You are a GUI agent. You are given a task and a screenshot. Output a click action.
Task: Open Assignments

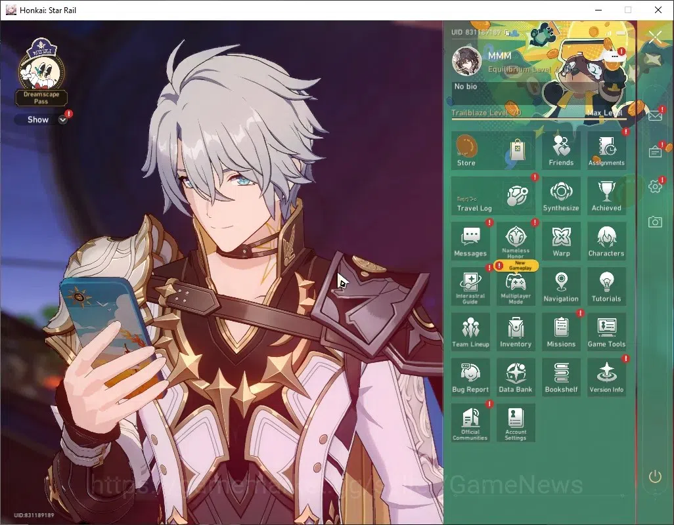click(x=606, y=150)
